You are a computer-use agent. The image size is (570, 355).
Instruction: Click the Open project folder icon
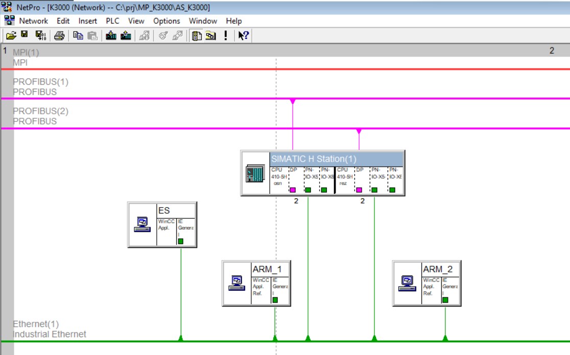coord(11,36)
